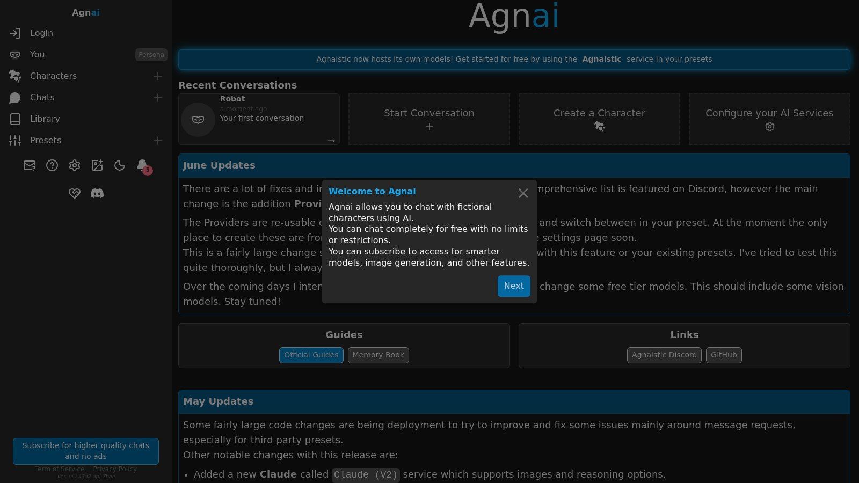Add a new Chat using the plus

pyautogui.click(x=158, y=98)
